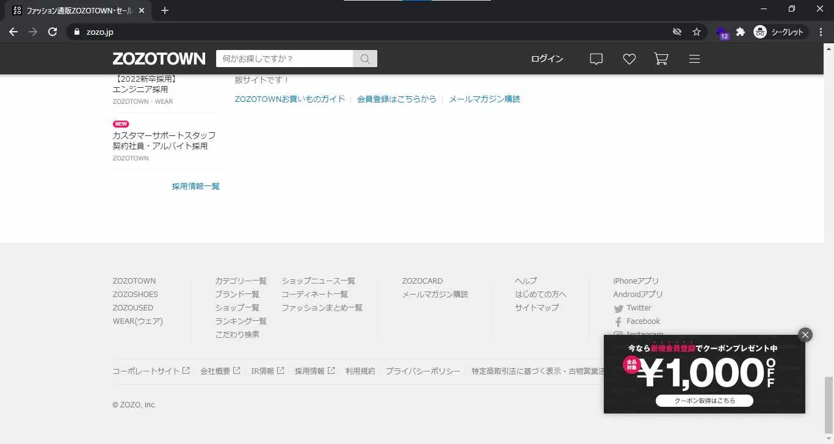Open ショップ一覧 footer link

tap(237, 308)
